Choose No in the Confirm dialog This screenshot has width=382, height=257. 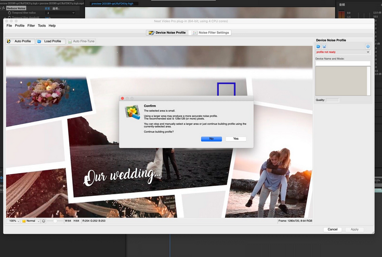click(x=211, y=139)
